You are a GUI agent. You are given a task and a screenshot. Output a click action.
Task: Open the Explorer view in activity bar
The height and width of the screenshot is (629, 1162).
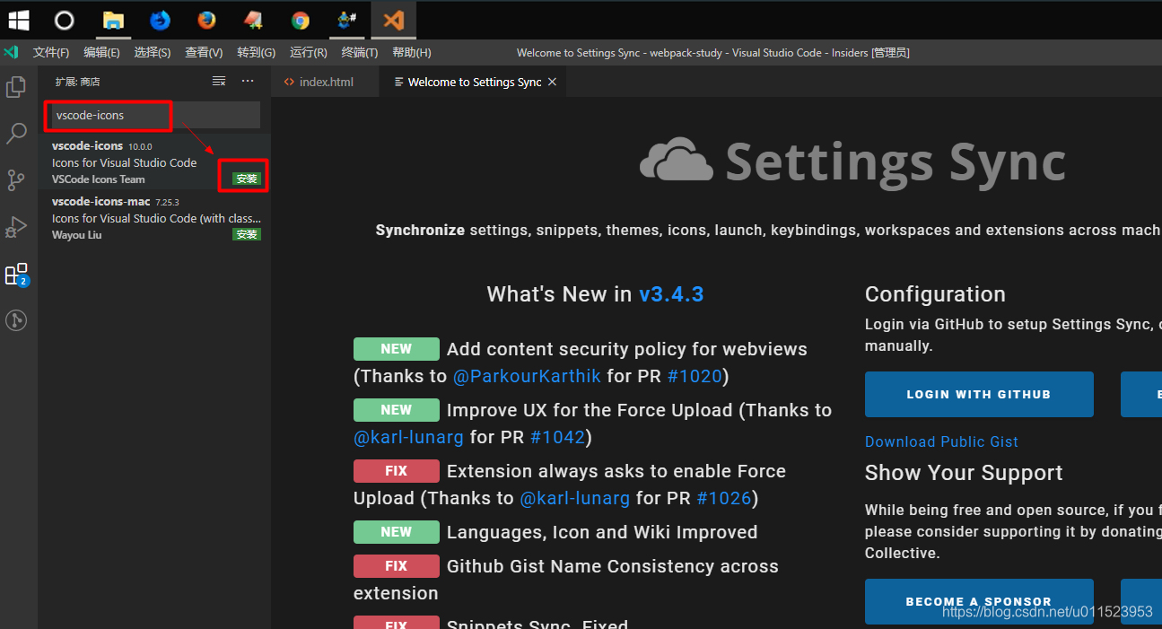[x=16, y=87]
